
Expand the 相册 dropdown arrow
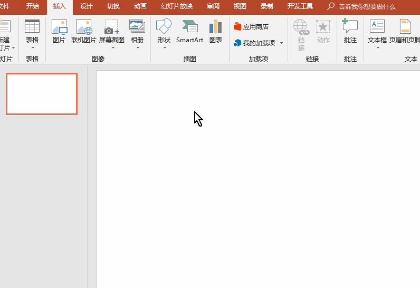pyautogui.click(x=138, y=48)
